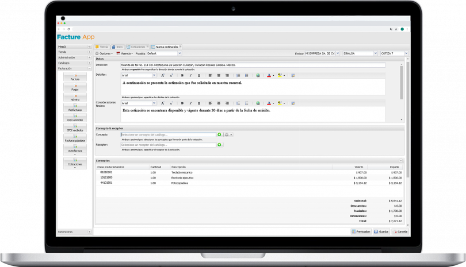The image size is (466, 267).
Task: Open CFDI emitidos from the sidebar
Action: point(75,119)
